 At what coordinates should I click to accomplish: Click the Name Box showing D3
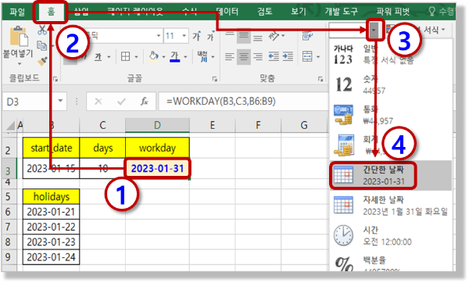30,102
